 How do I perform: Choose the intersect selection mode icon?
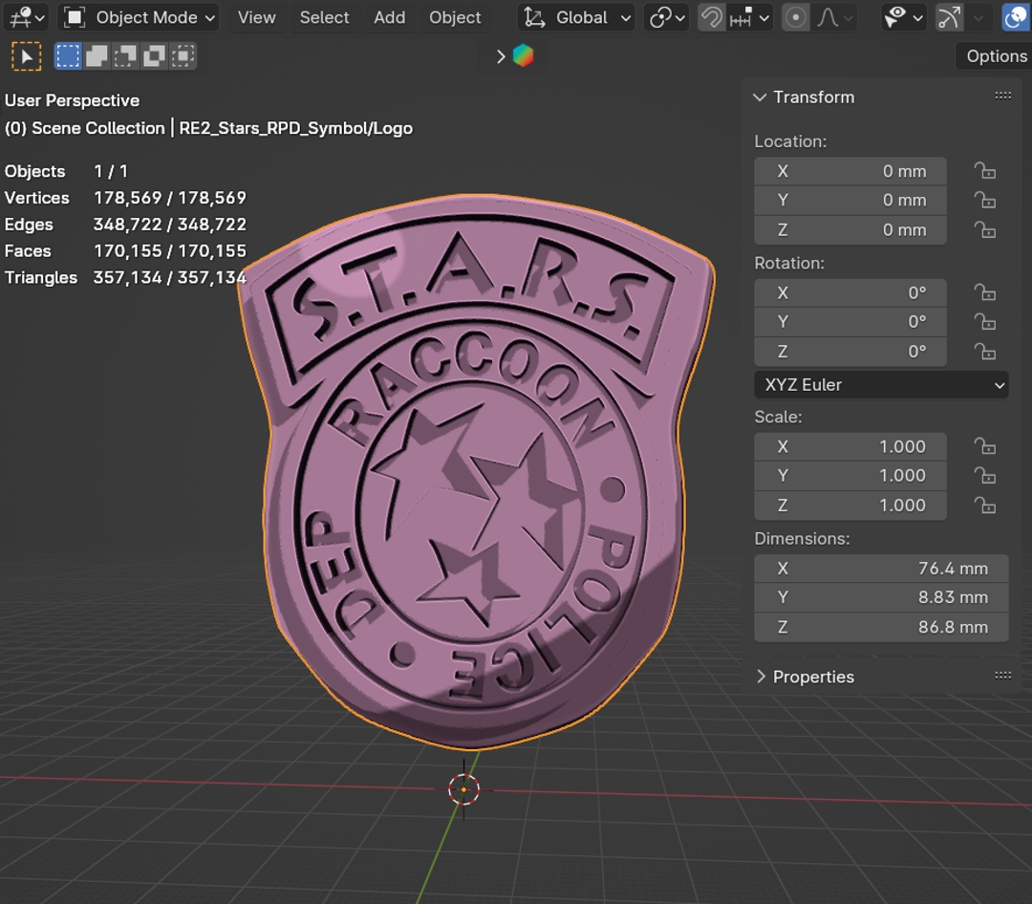(x=183, y=56)
